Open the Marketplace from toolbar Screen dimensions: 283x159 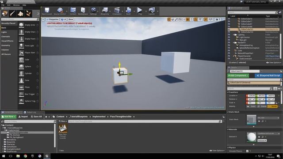click(83, 11)
